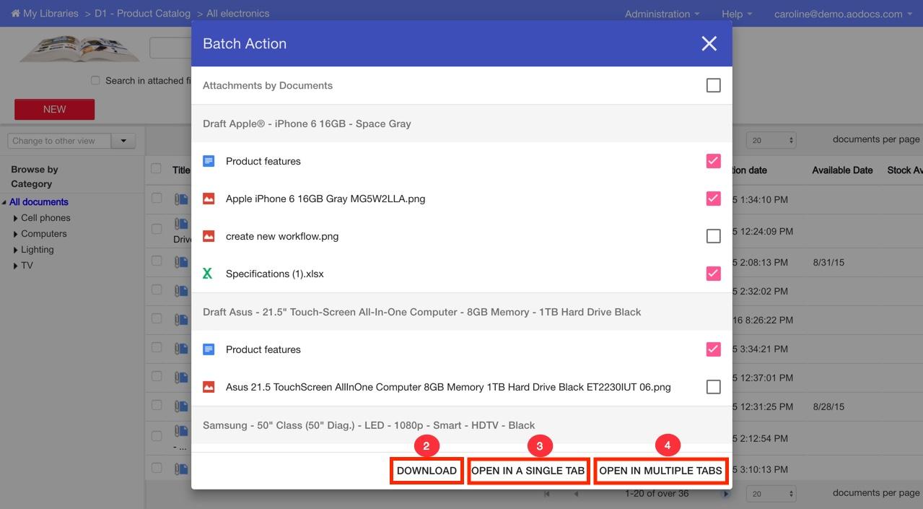This screenshot has width=923, height=509.
Task: Open the All electronics breadcrumb
Action: (x=237, y=14)
